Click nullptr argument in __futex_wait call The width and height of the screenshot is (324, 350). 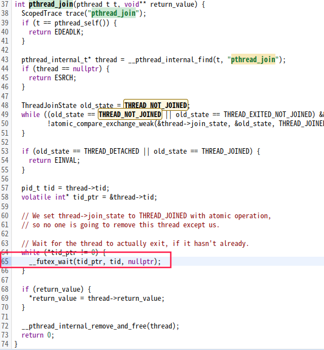click(141, 261)
